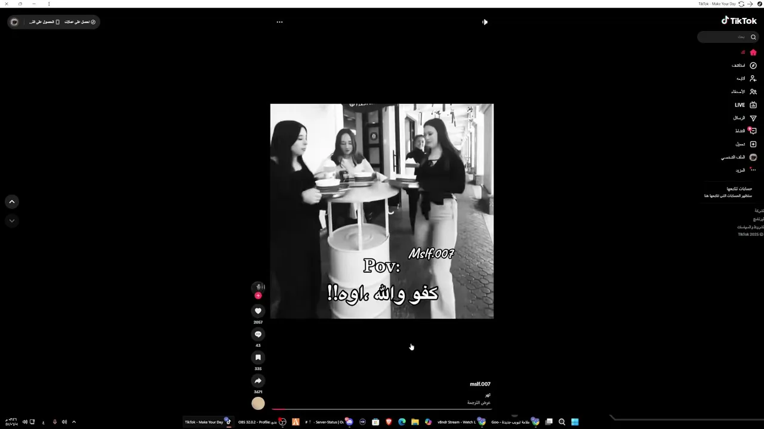Open the Windows Start button
This screenshot has width=764, height=429.
coord(575,422)
